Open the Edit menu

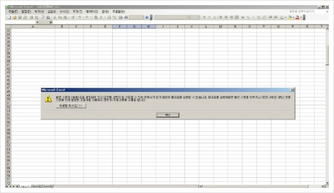(x=26, y=11)
